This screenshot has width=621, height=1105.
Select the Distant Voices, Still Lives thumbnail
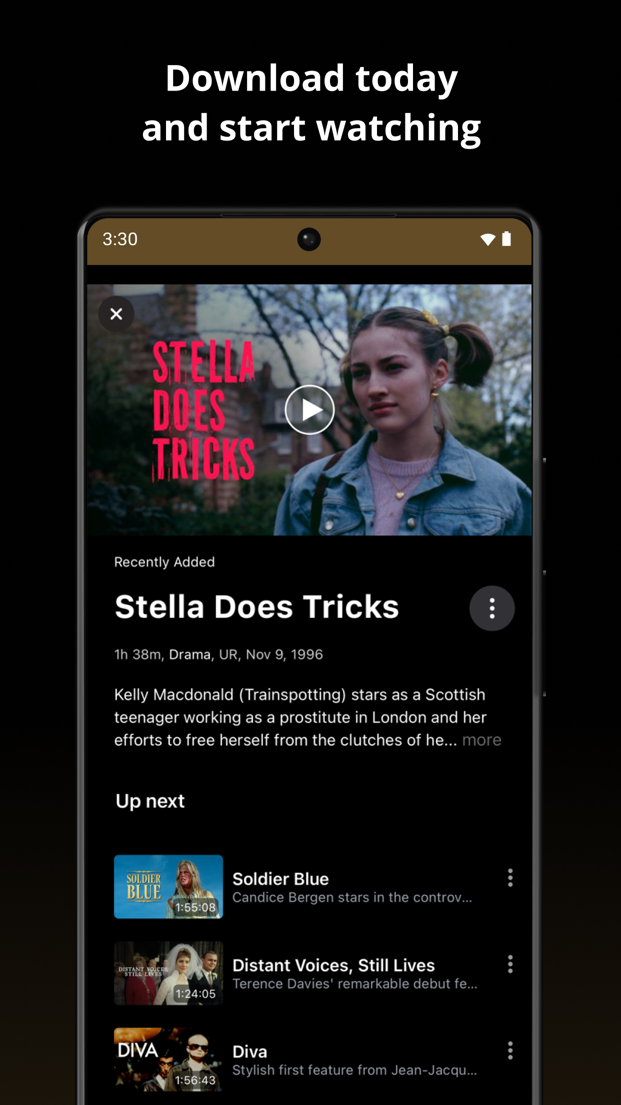tap(168, 973)
